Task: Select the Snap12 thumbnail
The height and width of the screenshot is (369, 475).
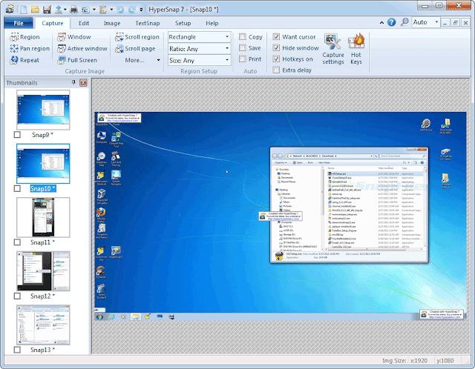Action: (x=43, y=271)
